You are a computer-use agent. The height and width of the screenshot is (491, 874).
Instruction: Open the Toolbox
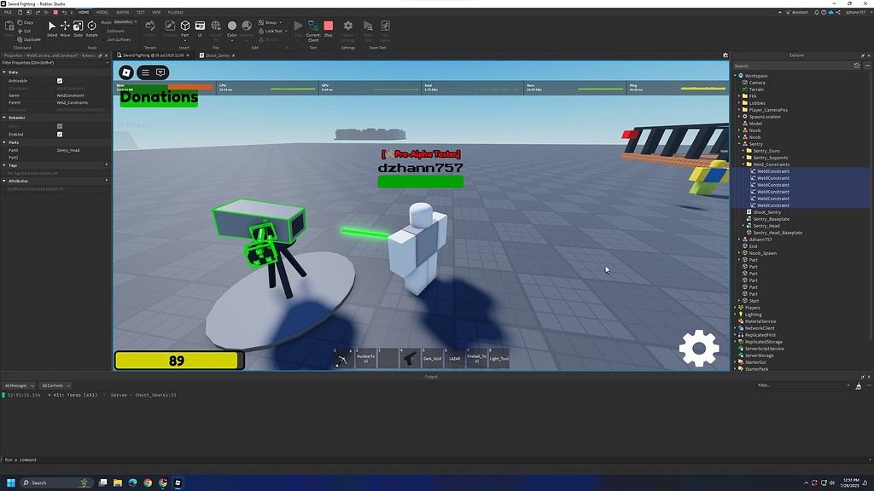pos(169,27)
